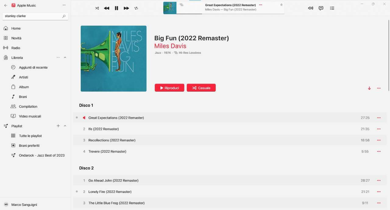
Task: Click the Big Fun album cover art
Action: [114, 59]
